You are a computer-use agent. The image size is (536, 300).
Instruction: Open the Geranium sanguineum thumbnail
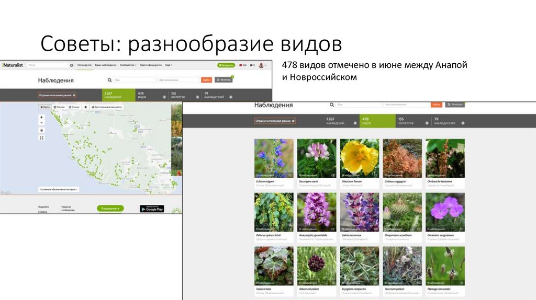pos(445,212)
